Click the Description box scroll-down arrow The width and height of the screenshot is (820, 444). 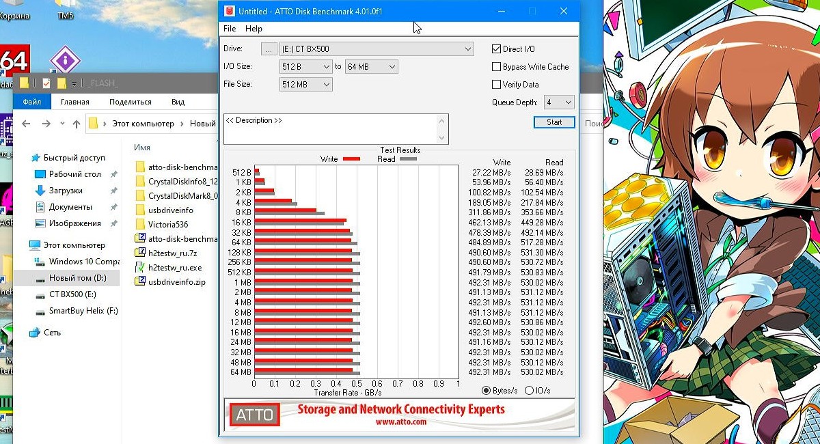pos(443,139)
